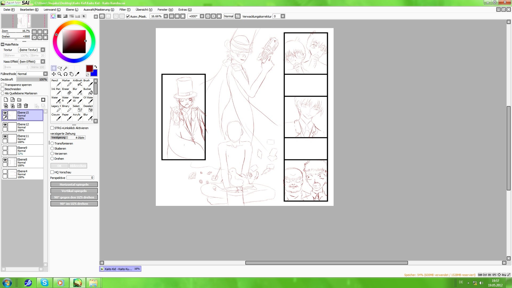This screenshot has height=288, width=512.
Task: Swap foreground and background colors
Action: tap(95, 67)
